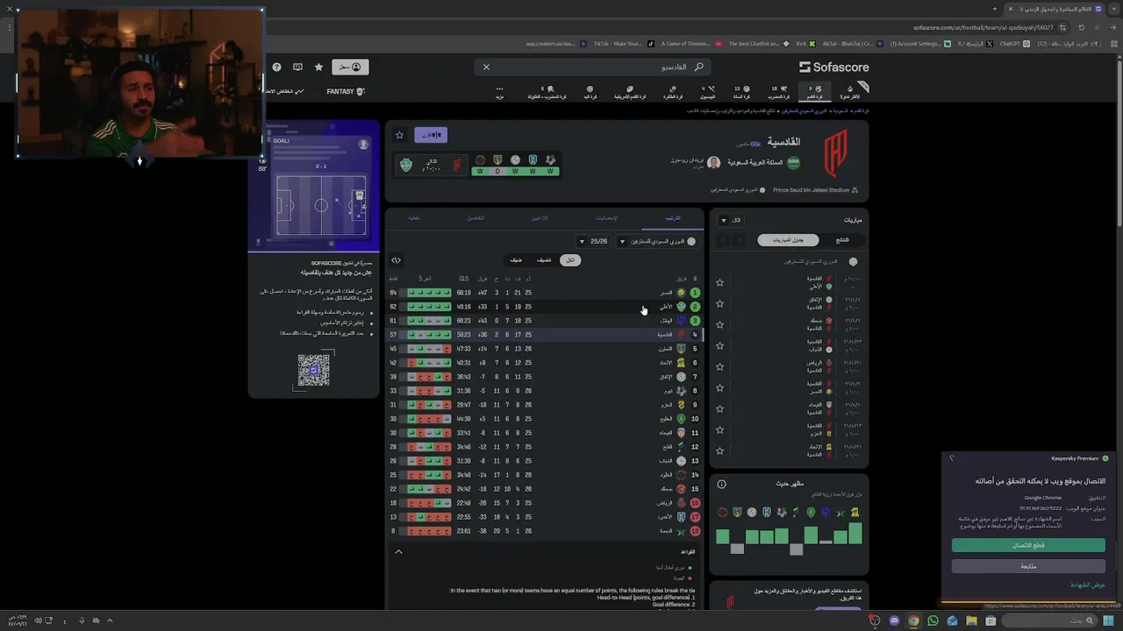The height and width of the screenshot is (631, 1123).
Task: Star the fixture dated 26/4/8
Action: point(719,303)
